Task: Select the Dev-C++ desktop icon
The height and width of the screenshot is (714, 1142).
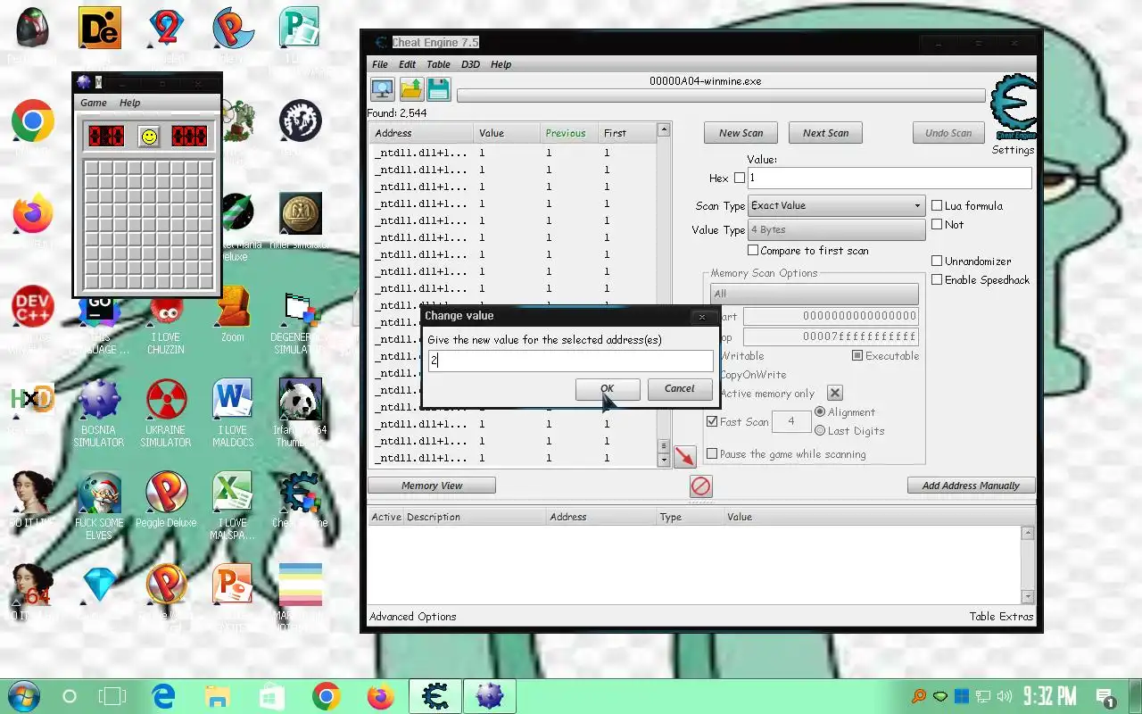Action: coord(33,308)
